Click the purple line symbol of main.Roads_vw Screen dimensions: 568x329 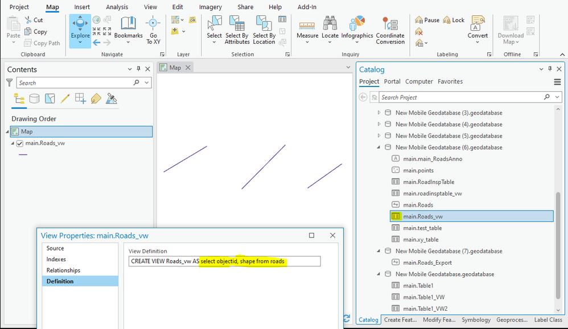[23, 155]
